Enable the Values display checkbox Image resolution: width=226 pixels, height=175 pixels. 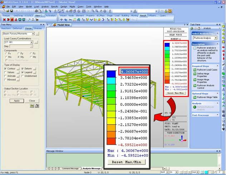coord(5,72)
